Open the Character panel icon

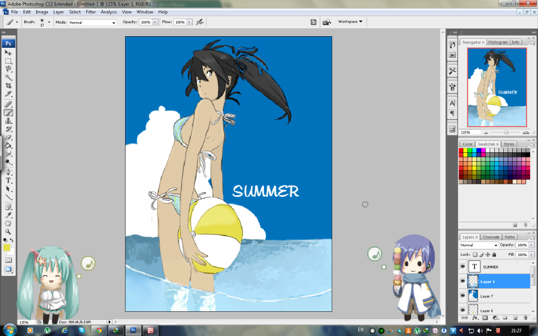click(x=452, y=103)
